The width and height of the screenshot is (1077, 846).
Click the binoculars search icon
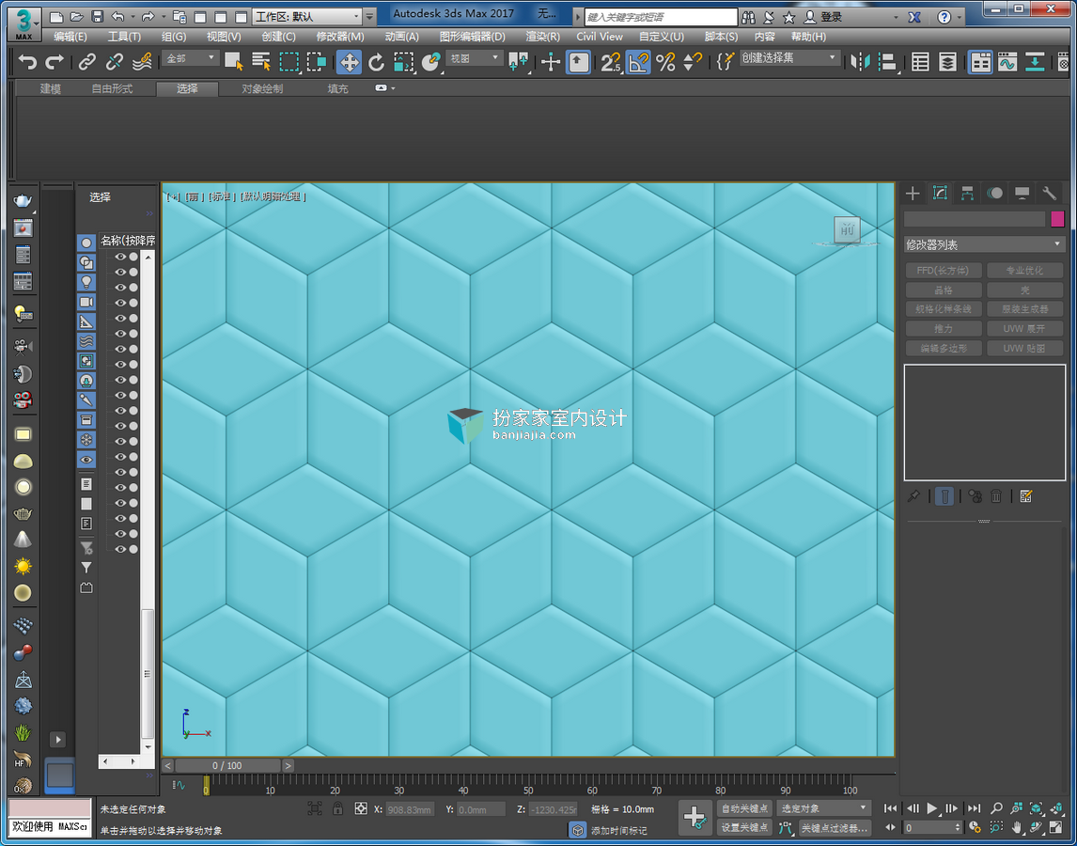click(748, 17)
